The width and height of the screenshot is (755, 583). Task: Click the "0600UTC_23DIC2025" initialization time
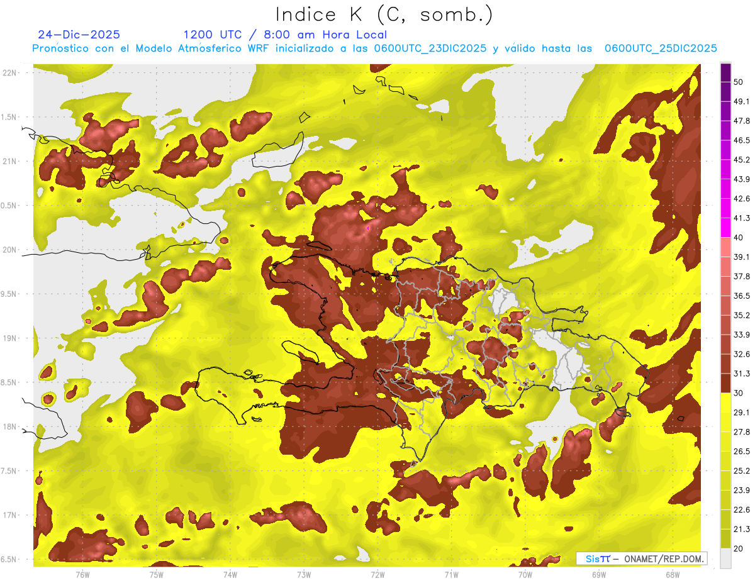tap(430, 48)
